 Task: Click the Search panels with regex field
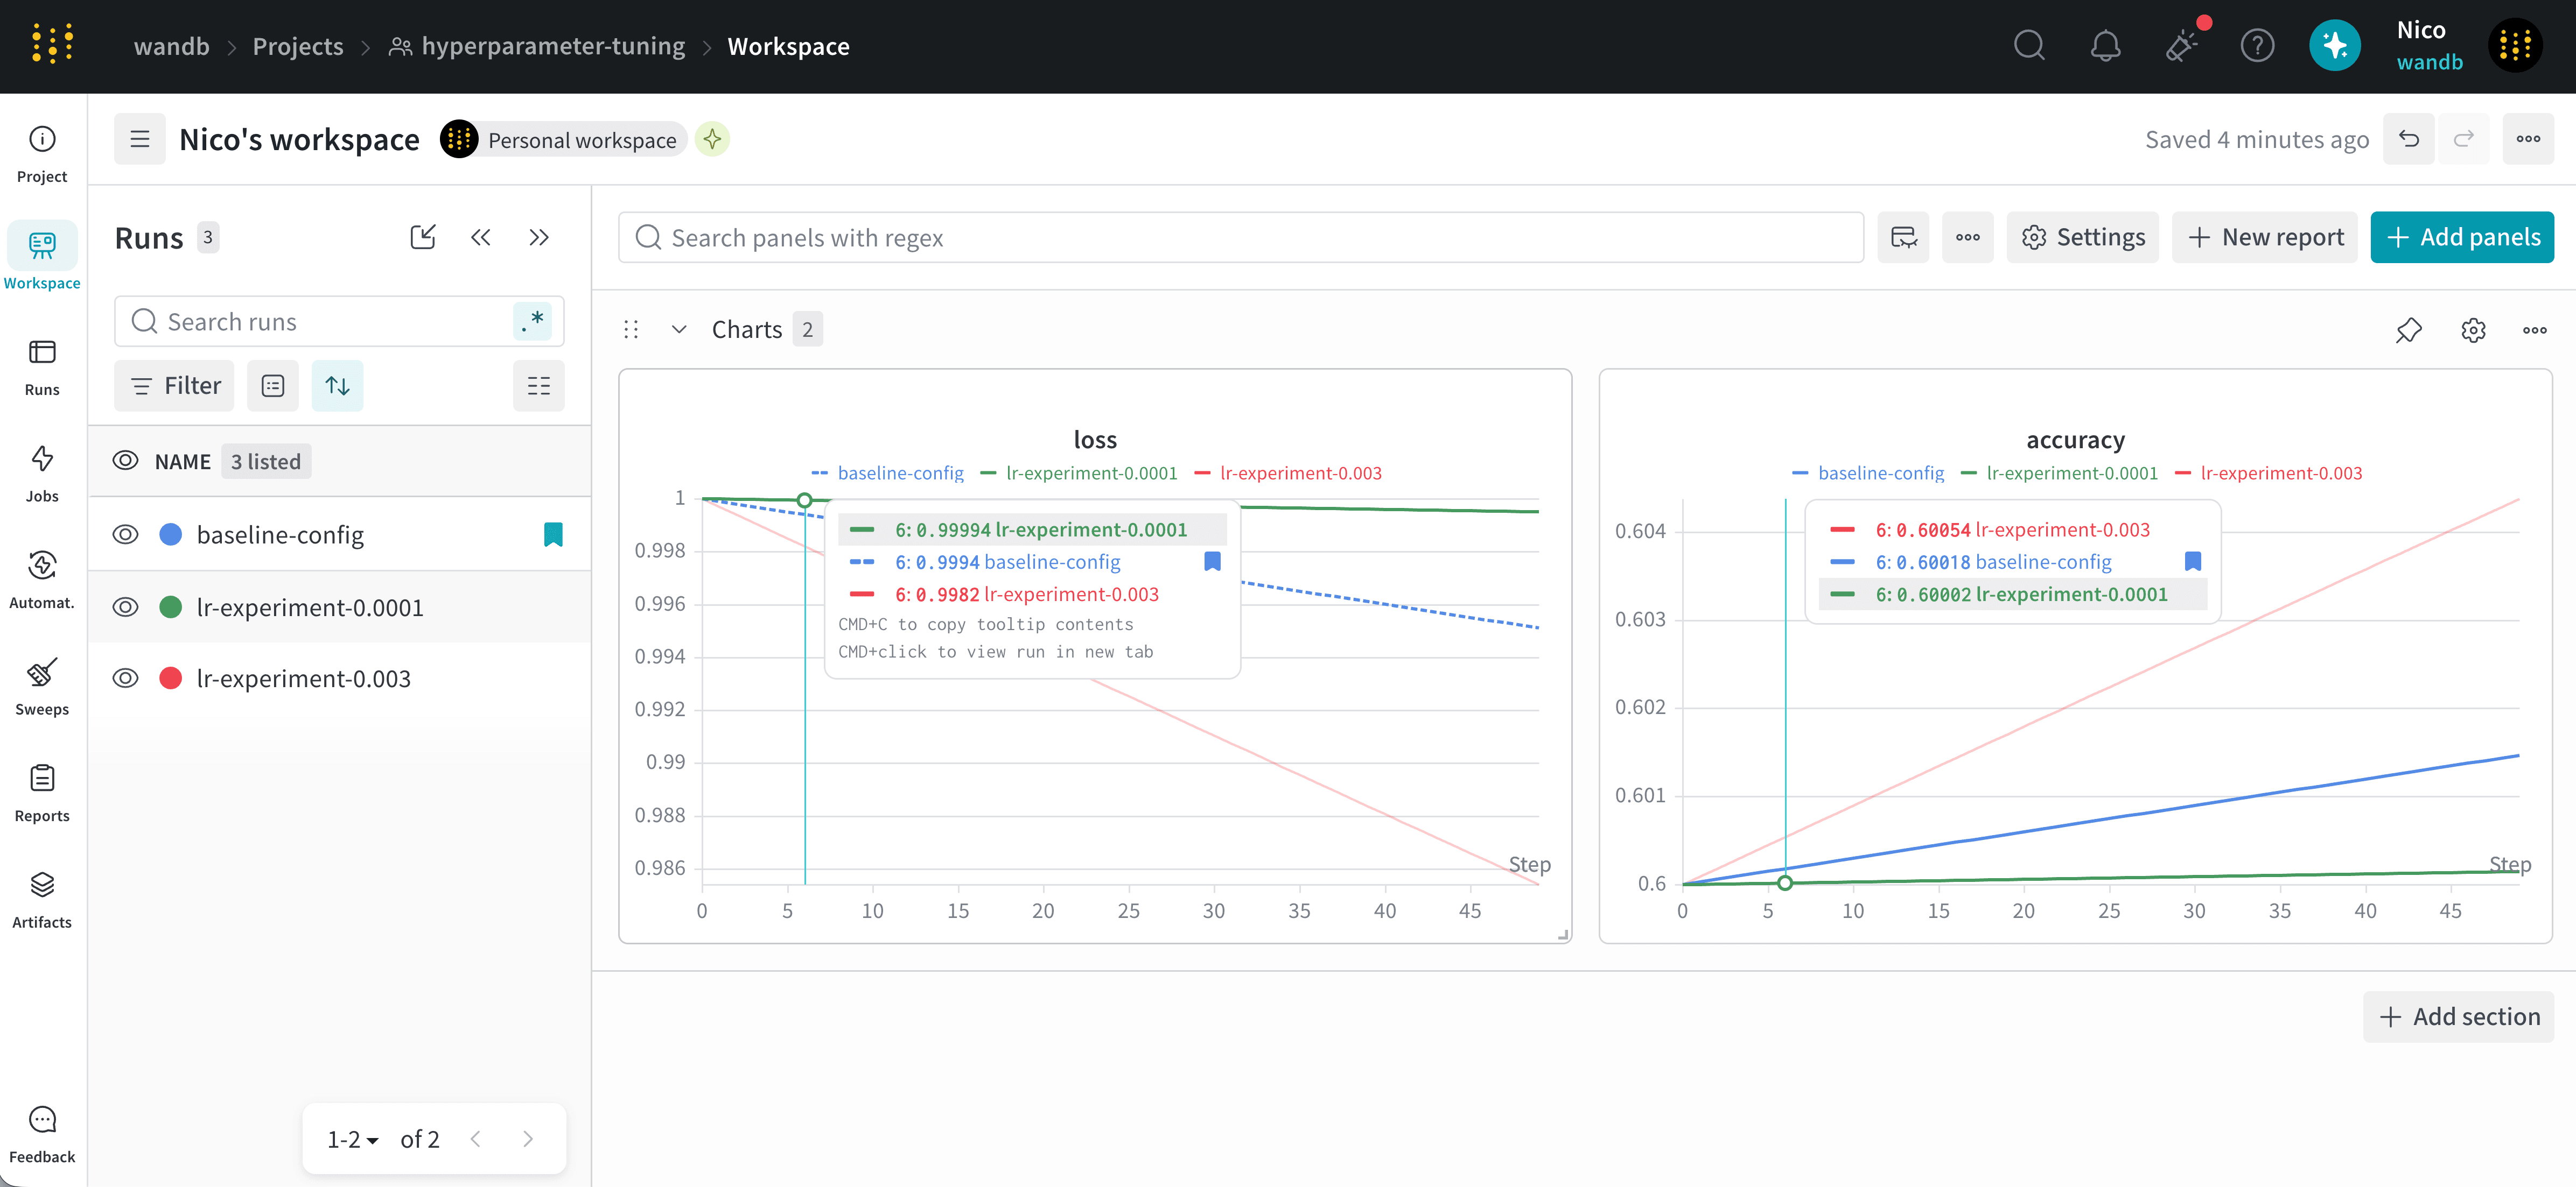tap(1240, 237)
